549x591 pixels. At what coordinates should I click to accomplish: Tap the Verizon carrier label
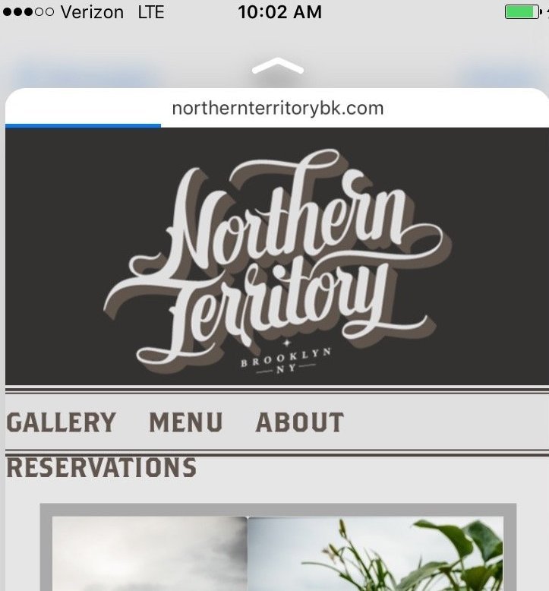[x=92, y=12]
